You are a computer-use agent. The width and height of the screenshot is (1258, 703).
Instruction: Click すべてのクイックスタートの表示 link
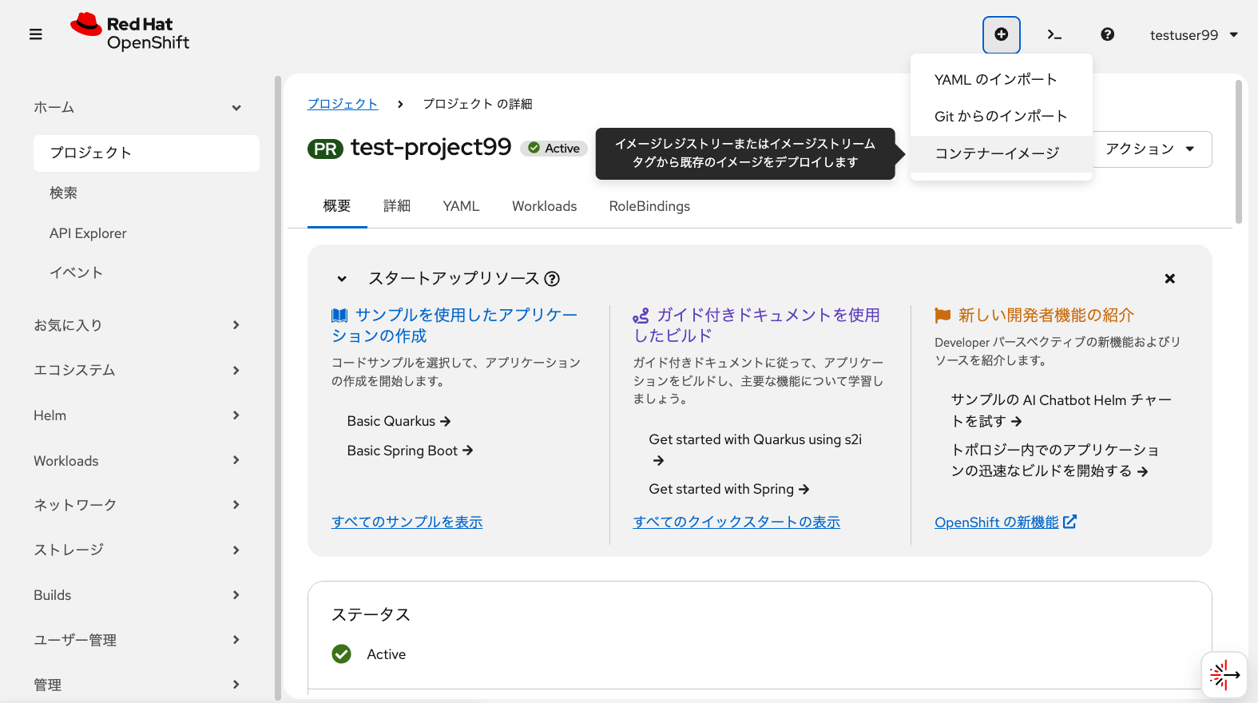736,522
